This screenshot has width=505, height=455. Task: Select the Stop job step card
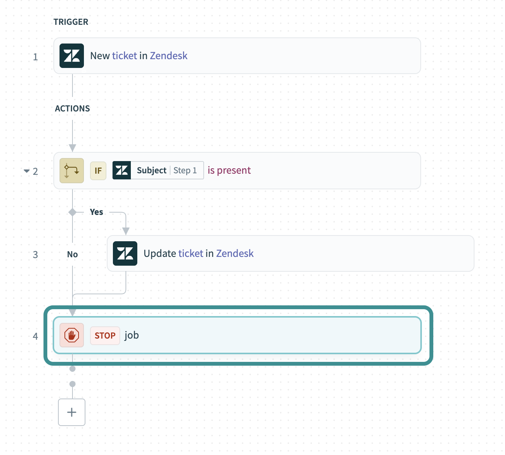click(267, 335)
